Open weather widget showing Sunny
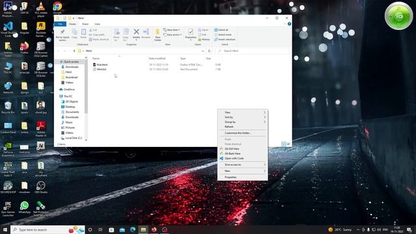This screenshot has height=234, width=416. click(340, 229)
